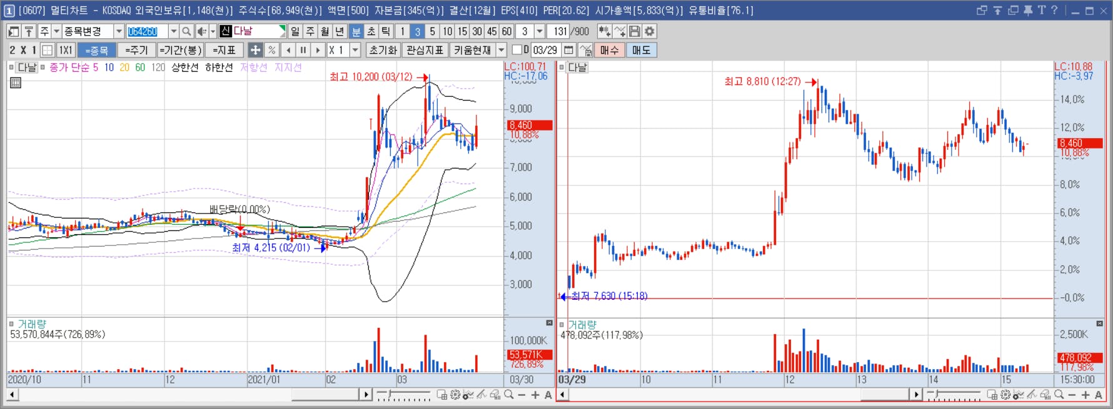
Task: Open the 주 type dropdown arrow
Action: (56, 31)
